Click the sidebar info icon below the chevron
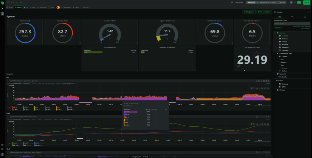The image size is (312, 158). click(x=2, y=14)
